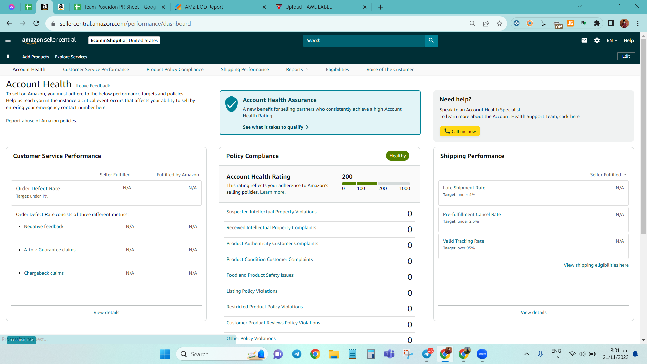This screenshot has height=364, width=647.
Task: Open the Product Policy Compliance tab
Action: 175,69
